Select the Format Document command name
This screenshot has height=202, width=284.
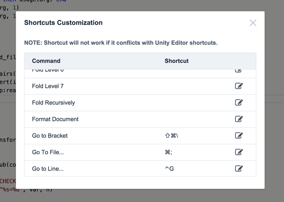pos(55,119)
